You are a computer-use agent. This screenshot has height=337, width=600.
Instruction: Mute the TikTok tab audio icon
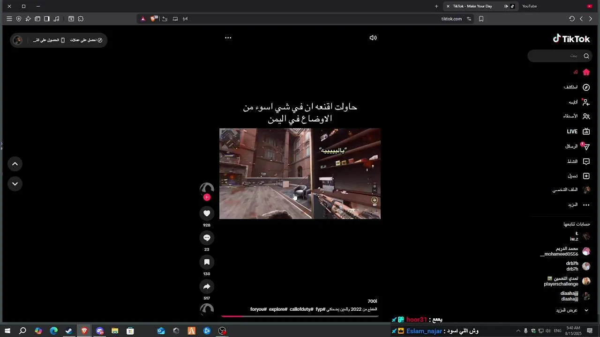506,6
